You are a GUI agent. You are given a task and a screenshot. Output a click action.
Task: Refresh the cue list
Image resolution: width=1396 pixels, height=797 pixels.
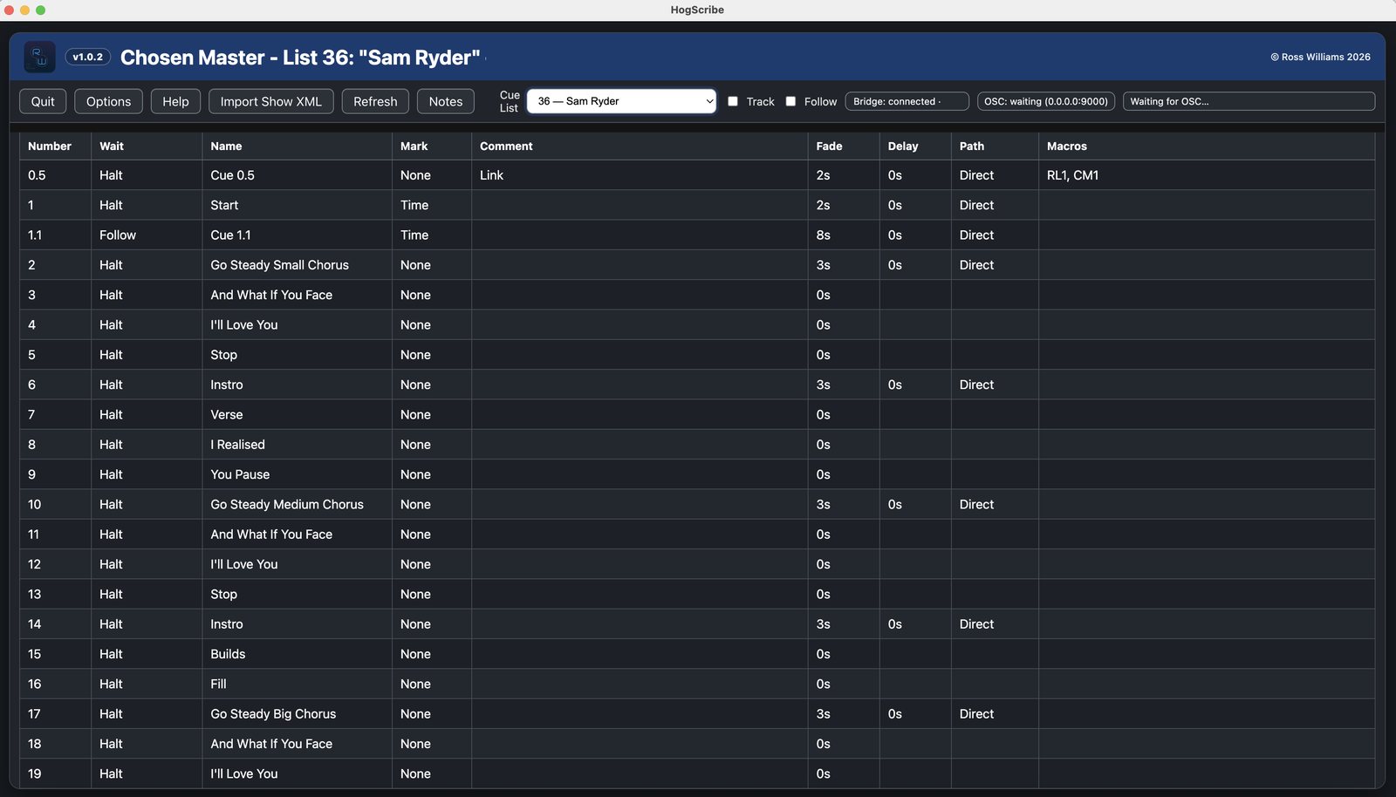click(375, 101)
